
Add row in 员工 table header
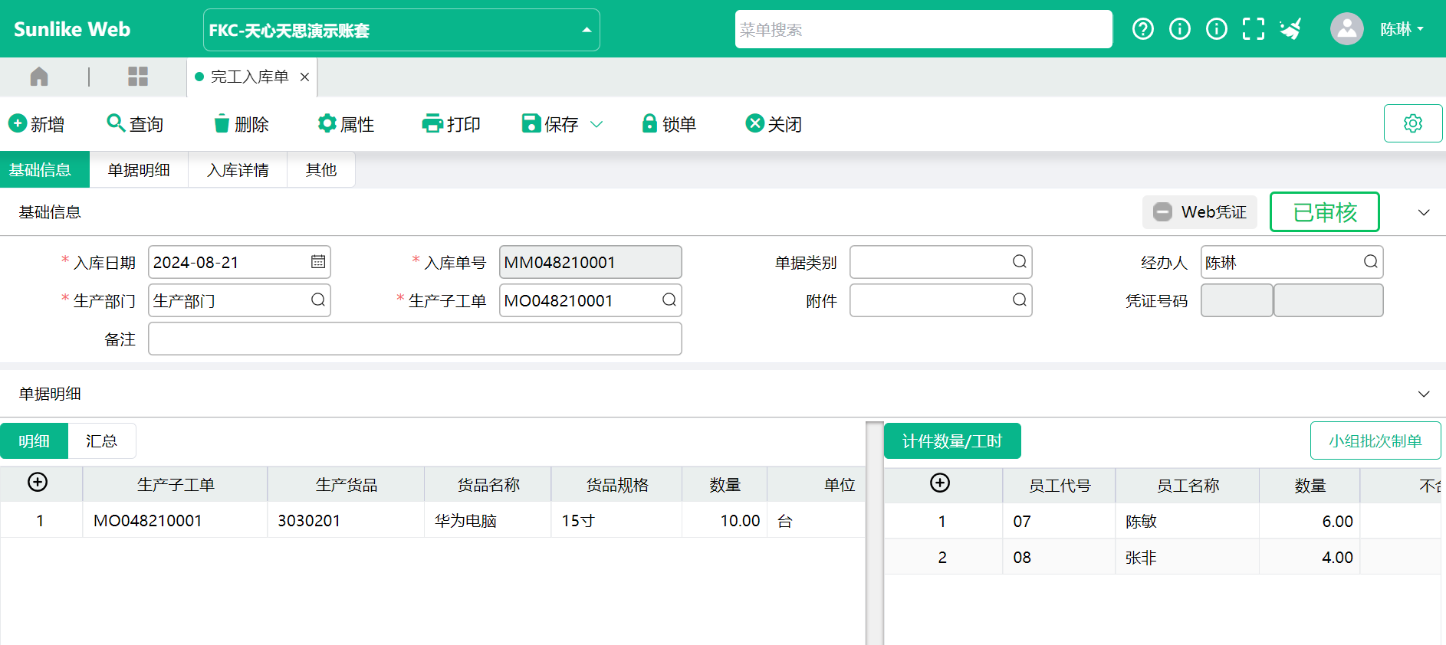[x=939, y=483]
